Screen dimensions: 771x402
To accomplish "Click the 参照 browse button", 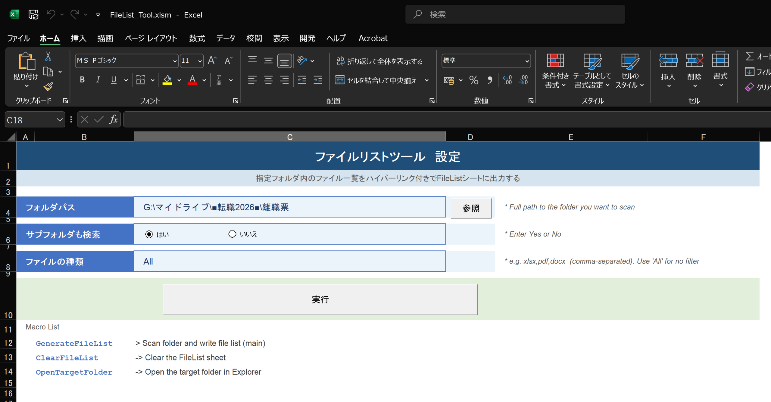I will pyautogui.click(x=471, y=208).
